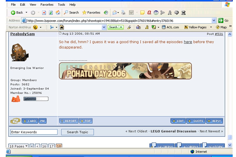Screen dimensions: 236x157
Task: Click the Post #531 permalink
Action: tap(219, 34)
